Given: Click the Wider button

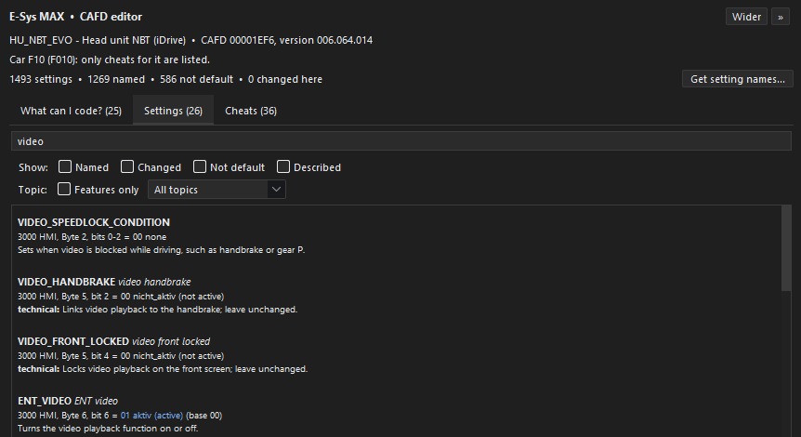Looking at the screenshot, I should pos(746,17).
